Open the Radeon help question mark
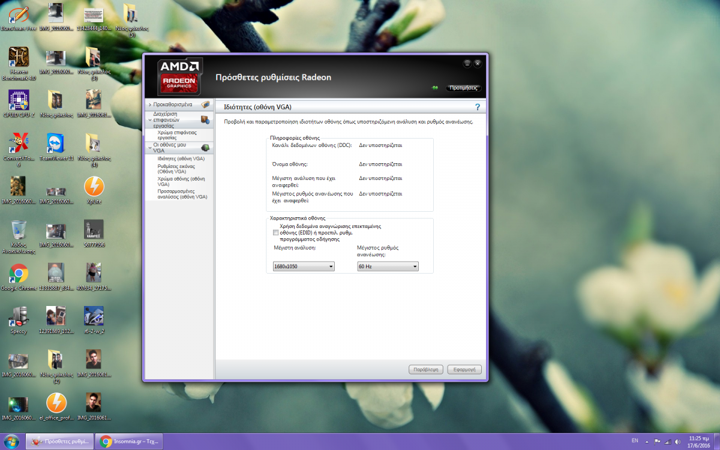The width and height of the screenshot is (720, 450). [x=478, y=107]
